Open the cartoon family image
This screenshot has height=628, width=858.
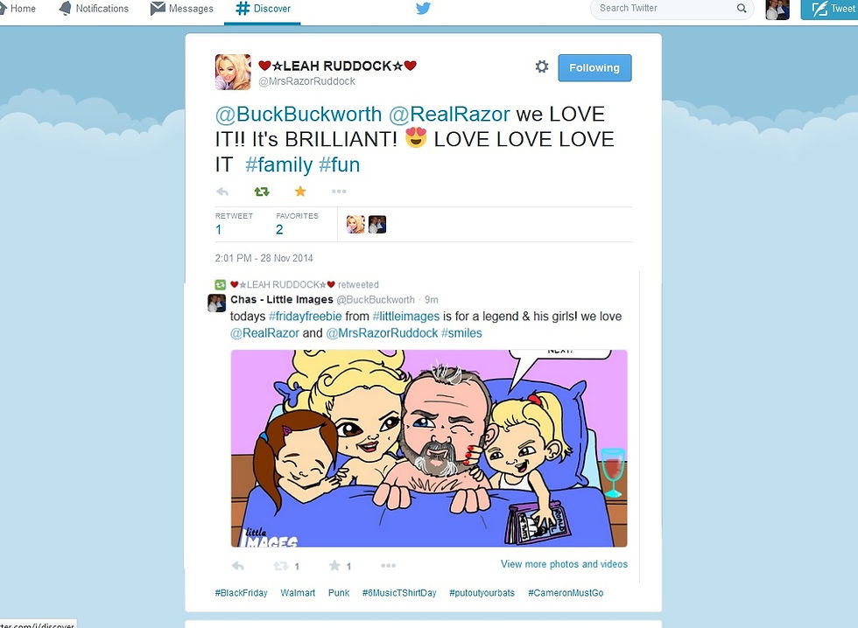pyautogui.click(x=429, y=448)
